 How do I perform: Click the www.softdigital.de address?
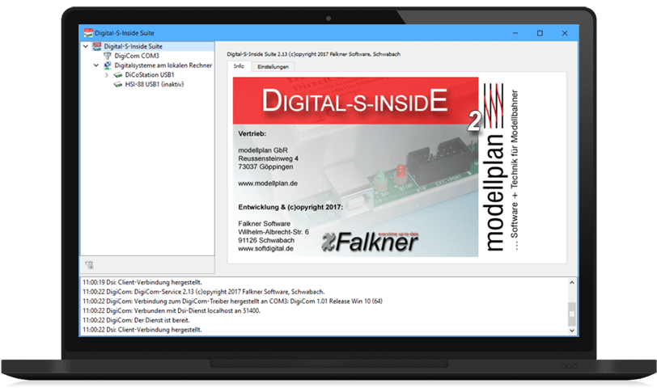[265, 249]
